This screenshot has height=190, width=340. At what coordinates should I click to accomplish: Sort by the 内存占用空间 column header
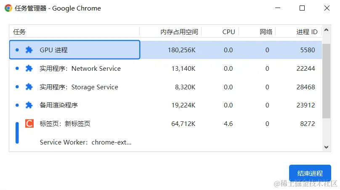(x=179, y=32)
